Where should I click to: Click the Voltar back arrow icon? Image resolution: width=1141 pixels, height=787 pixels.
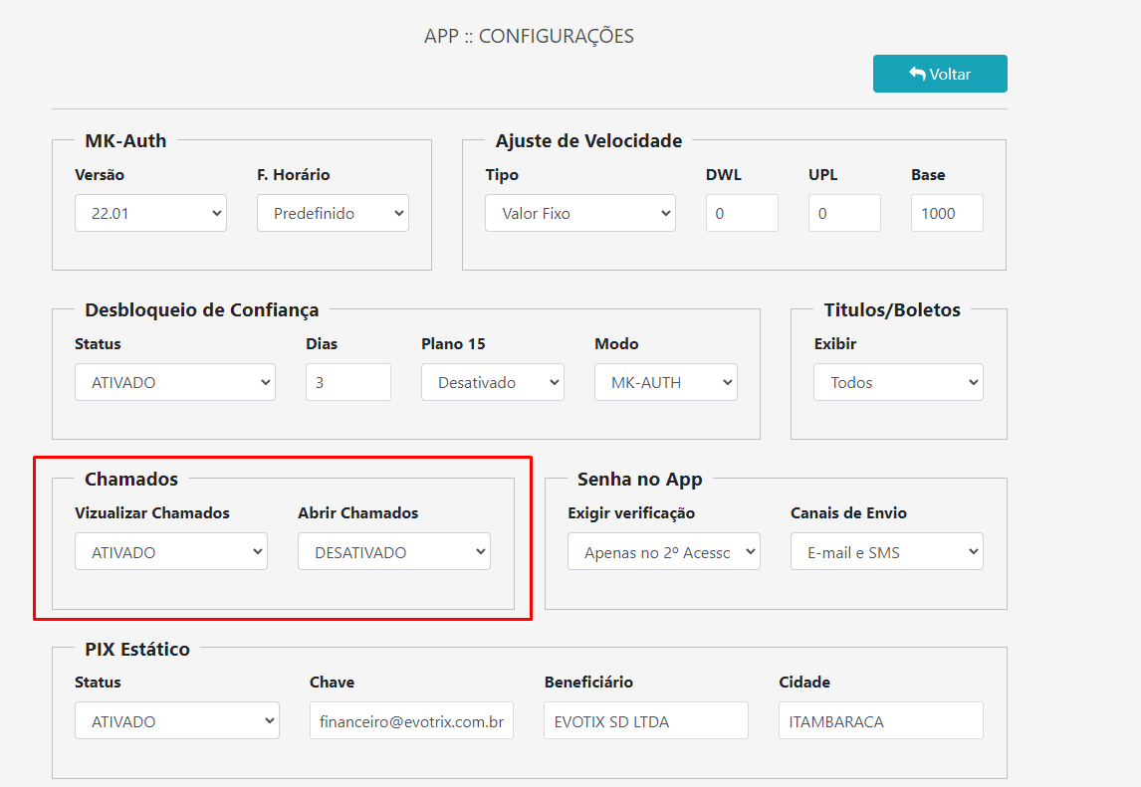click(x=916, y=73)
